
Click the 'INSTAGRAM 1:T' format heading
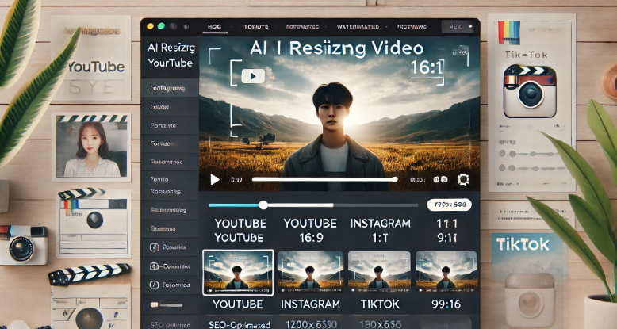(381, 231)
